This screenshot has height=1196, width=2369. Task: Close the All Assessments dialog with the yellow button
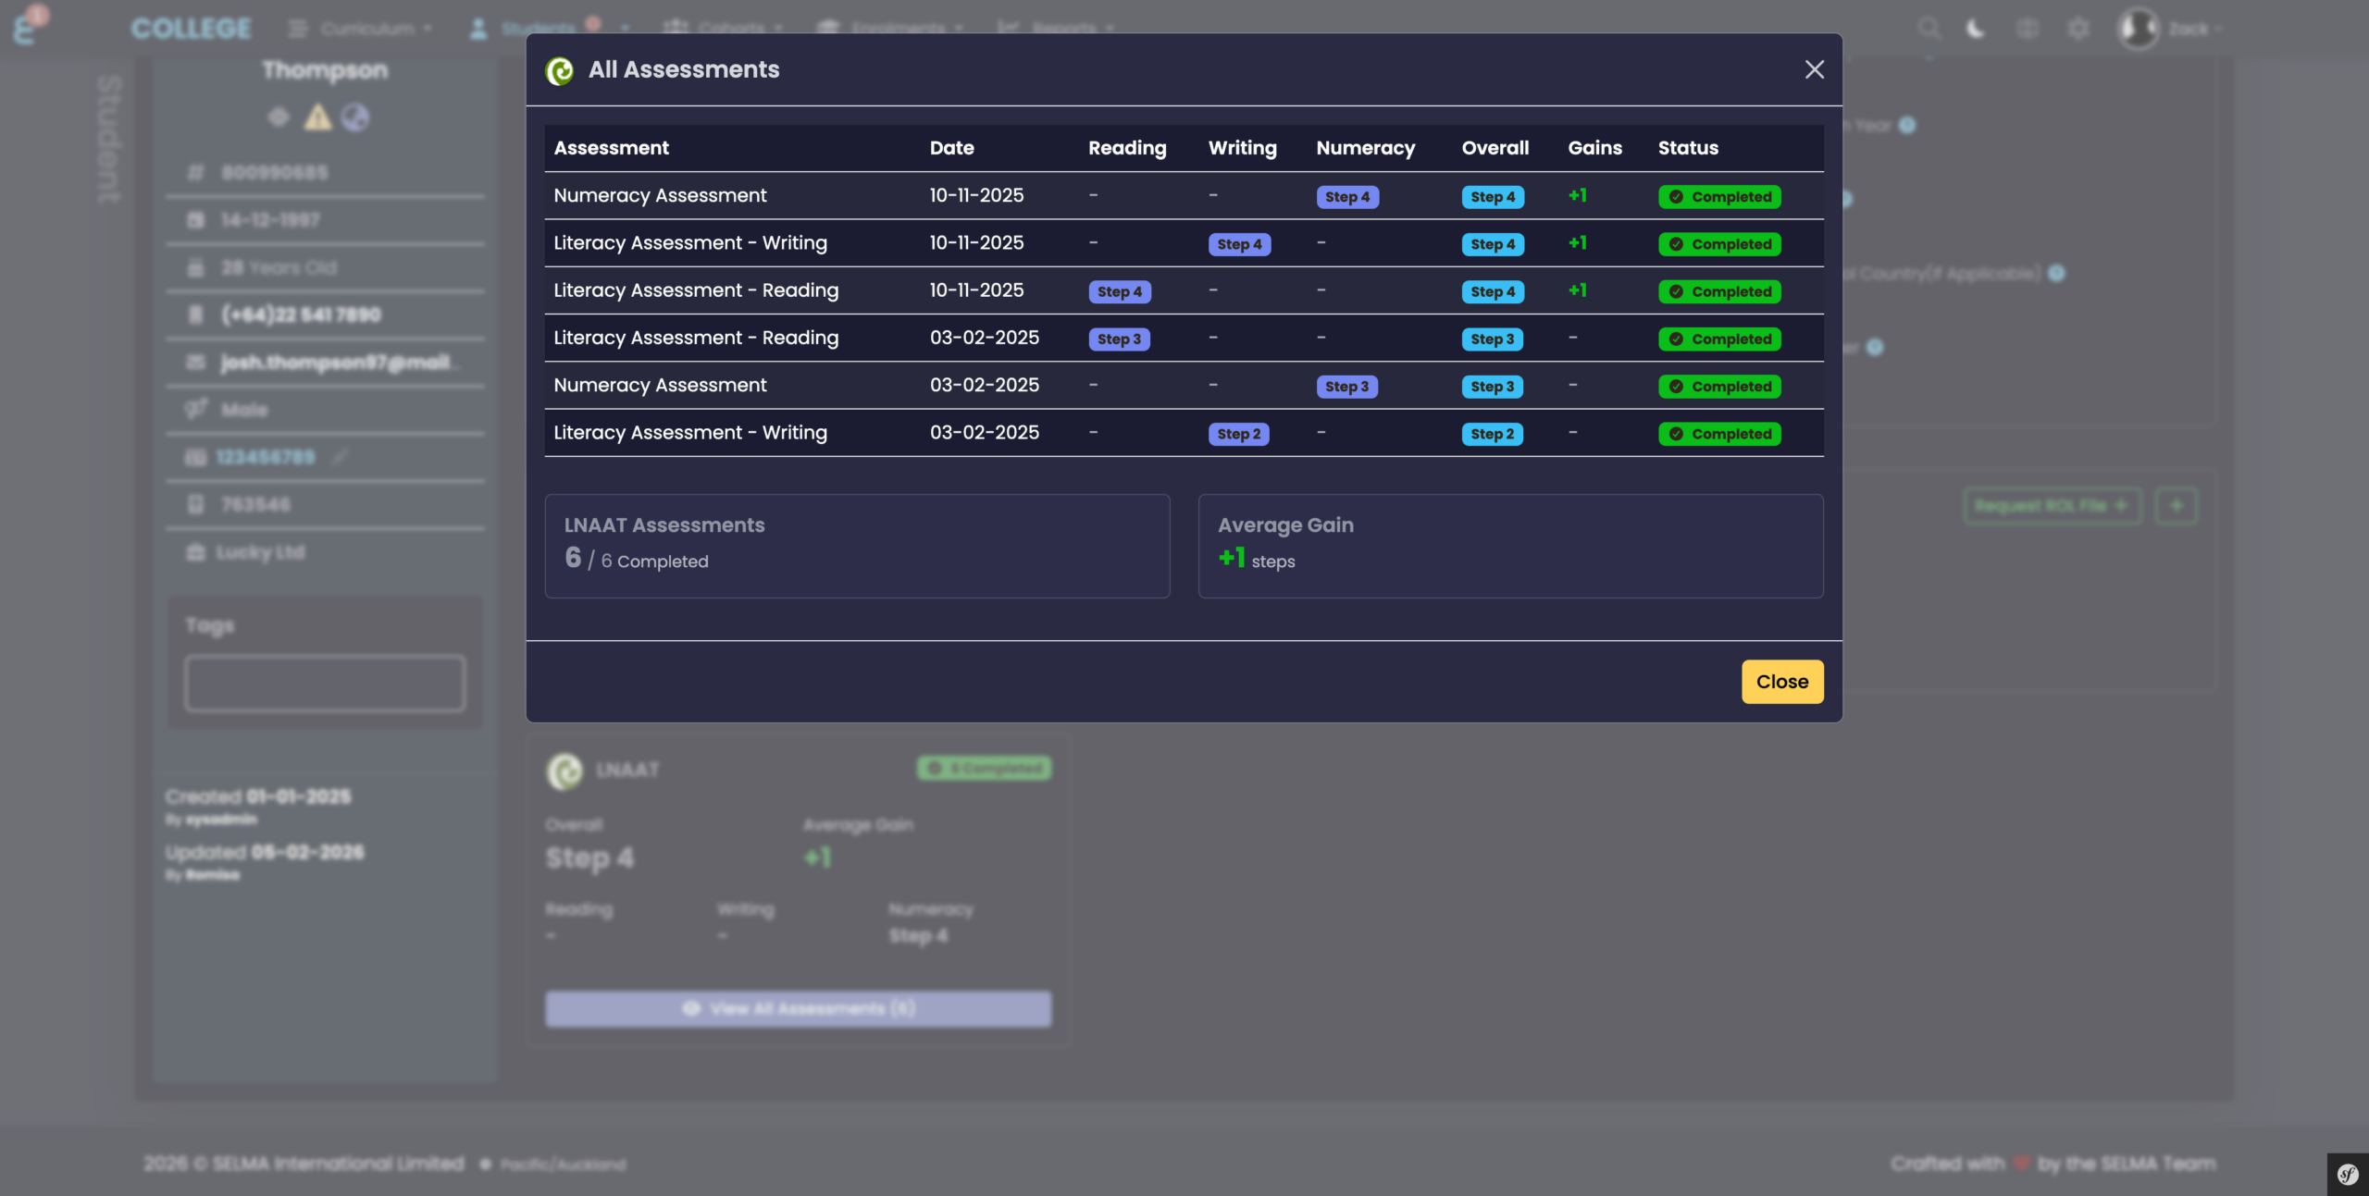(1781, 682)
